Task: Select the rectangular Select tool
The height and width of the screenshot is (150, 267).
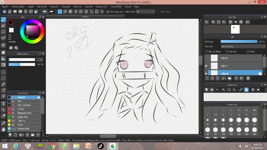Action: (x=3, y=72)
